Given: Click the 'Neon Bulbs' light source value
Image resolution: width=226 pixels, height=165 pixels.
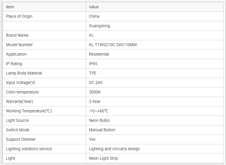Looking at the screenshot, I should pyautogui.click(x=99, y=120).
